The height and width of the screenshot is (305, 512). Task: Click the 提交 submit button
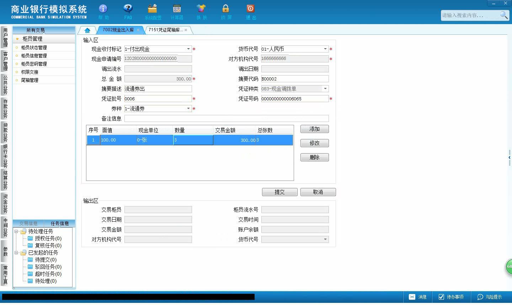[x=280, y=192]
